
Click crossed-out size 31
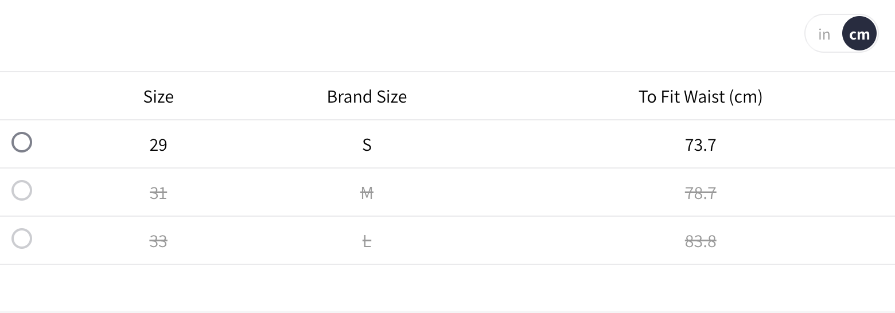[158, 193]
